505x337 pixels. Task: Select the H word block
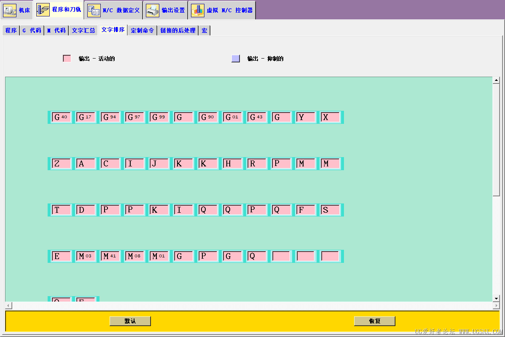(x=233, y=163)
